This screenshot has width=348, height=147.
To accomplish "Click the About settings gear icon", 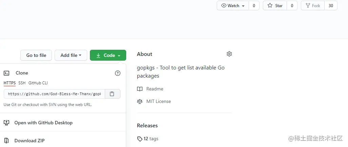I will pos(229,54).
